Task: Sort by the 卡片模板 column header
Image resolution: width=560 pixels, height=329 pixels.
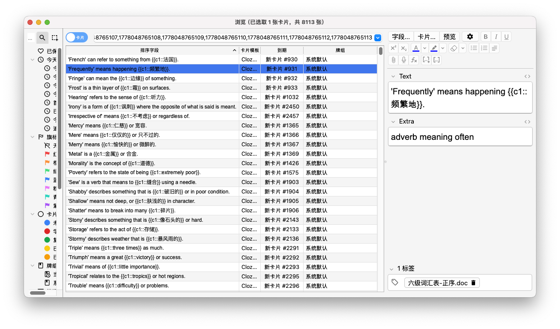Action: [x=250, y=50]
